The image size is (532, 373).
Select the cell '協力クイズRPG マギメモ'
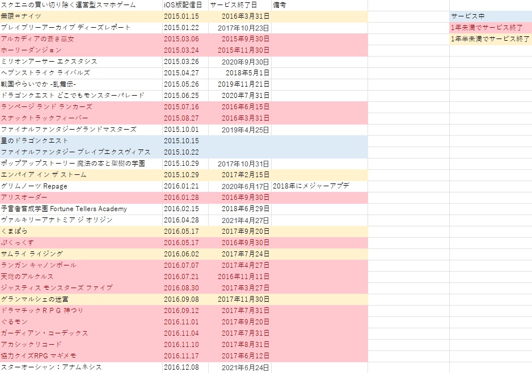(x=81, y=356)
